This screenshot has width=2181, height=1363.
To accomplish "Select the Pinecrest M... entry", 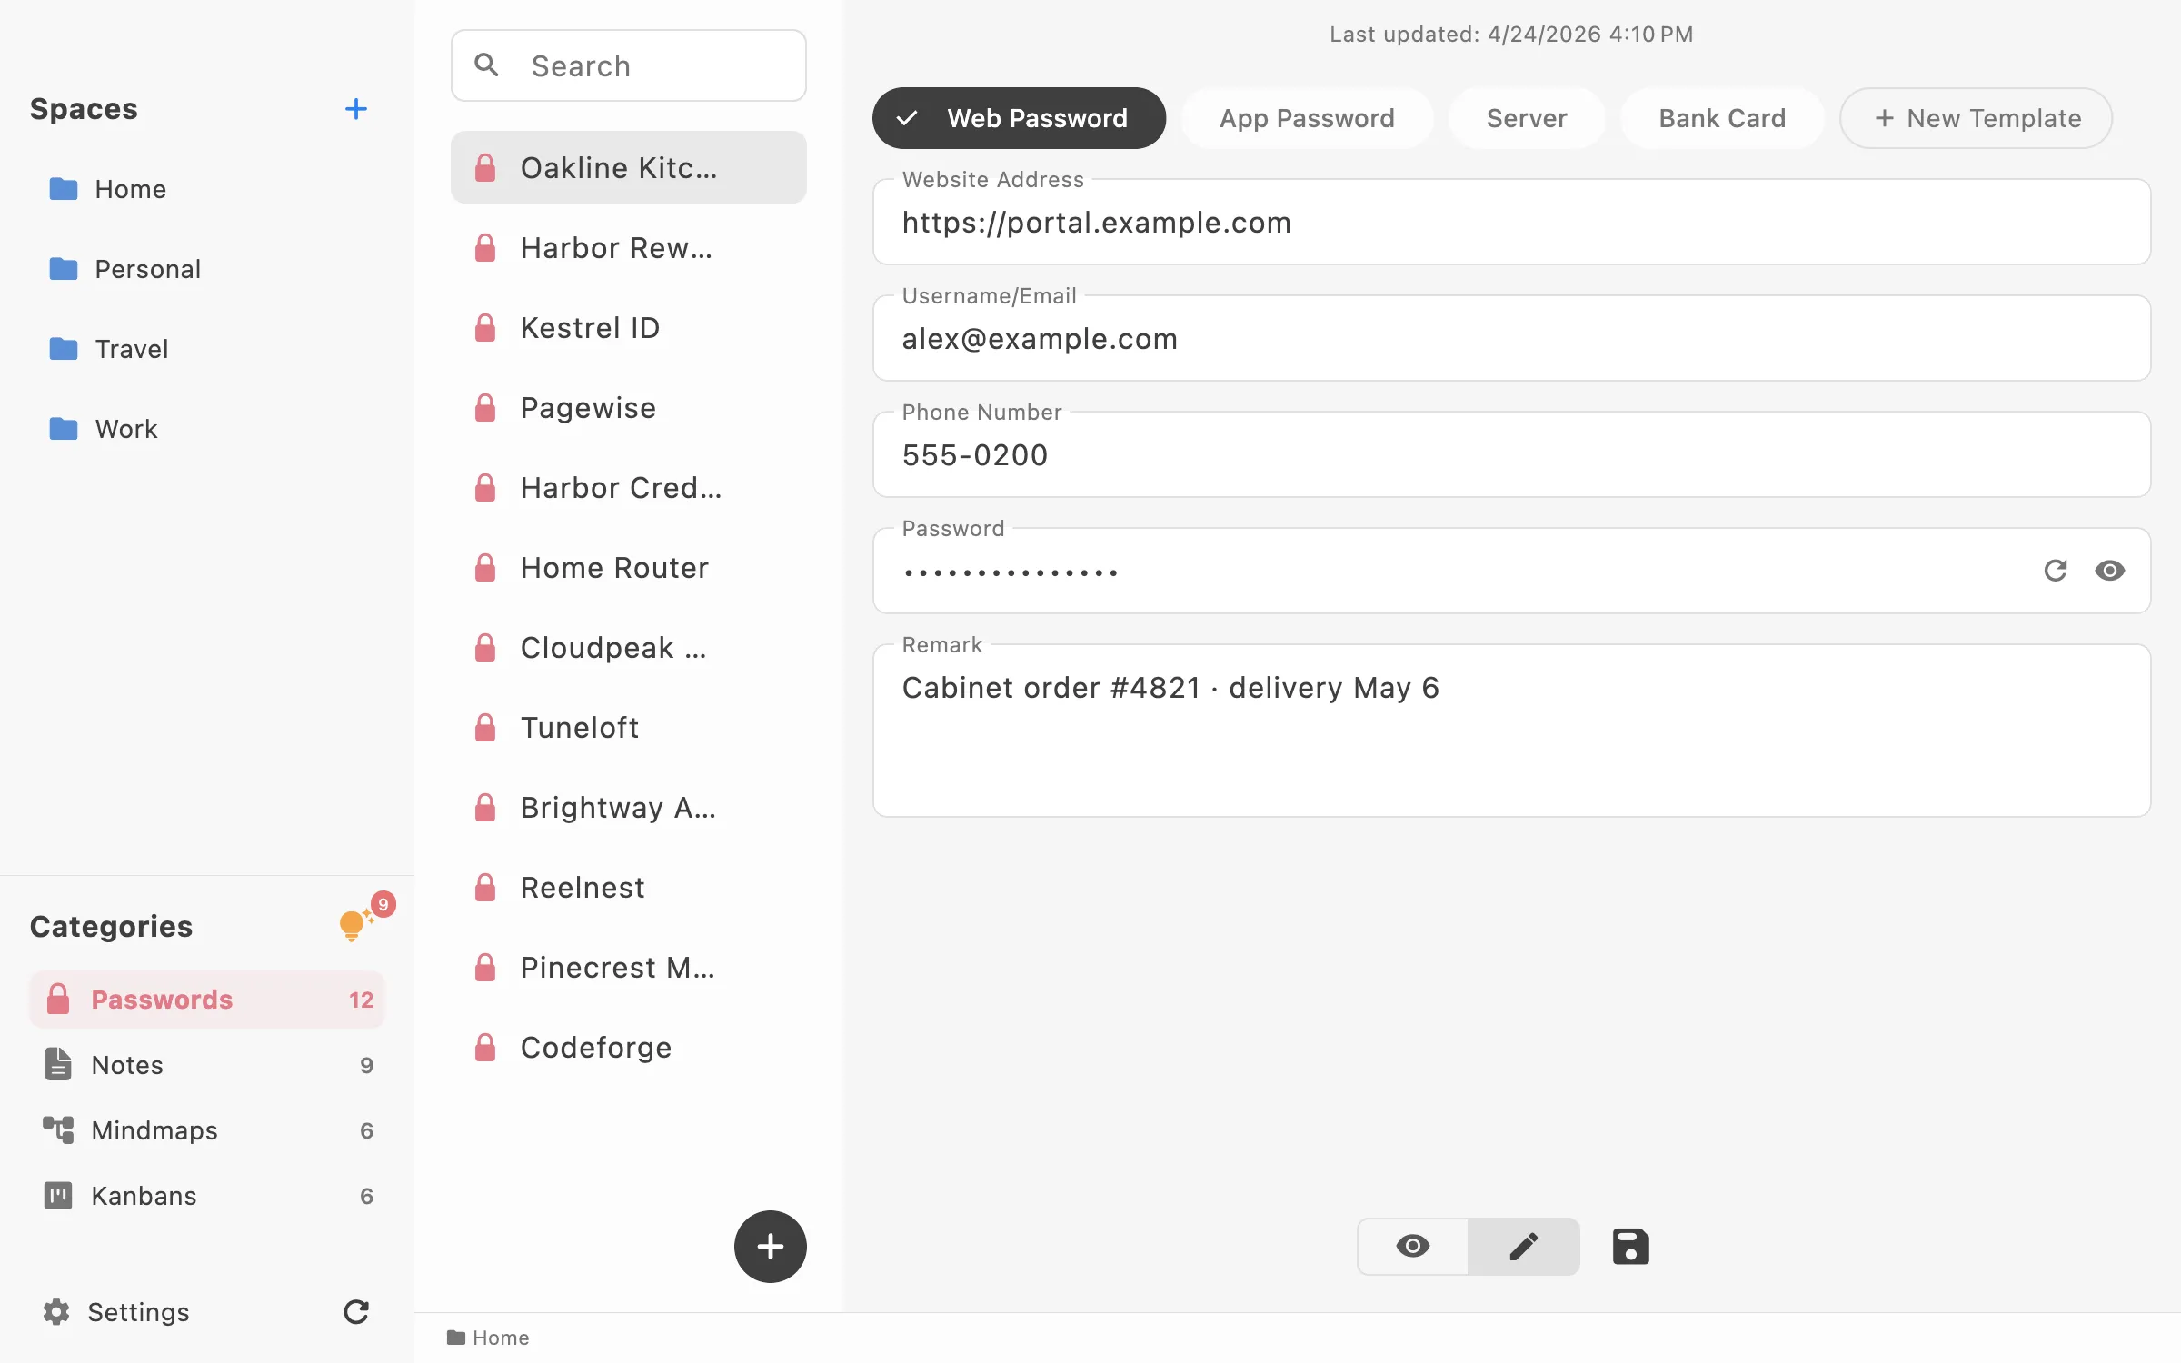I will click(x=629, y=967).
